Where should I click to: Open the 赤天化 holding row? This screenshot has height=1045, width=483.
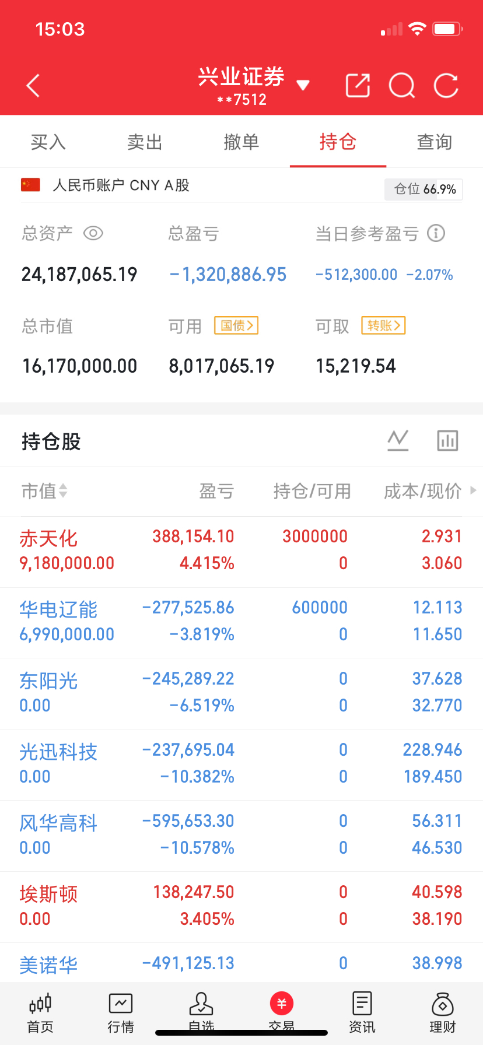[x=242, y=552]
